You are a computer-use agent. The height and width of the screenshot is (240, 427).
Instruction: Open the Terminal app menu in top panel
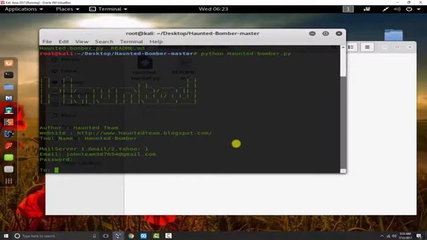108,9
